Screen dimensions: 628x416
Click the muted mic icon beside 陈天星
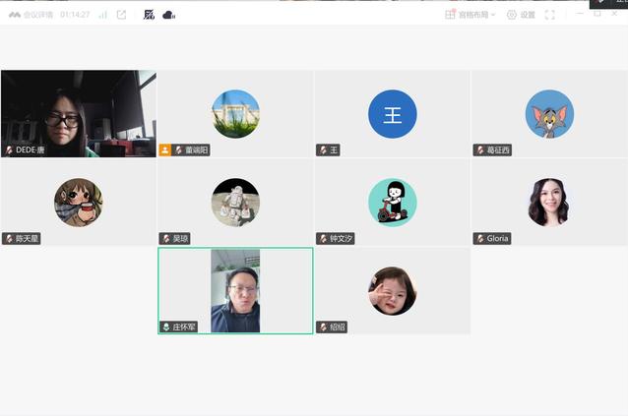pos(9,239)
